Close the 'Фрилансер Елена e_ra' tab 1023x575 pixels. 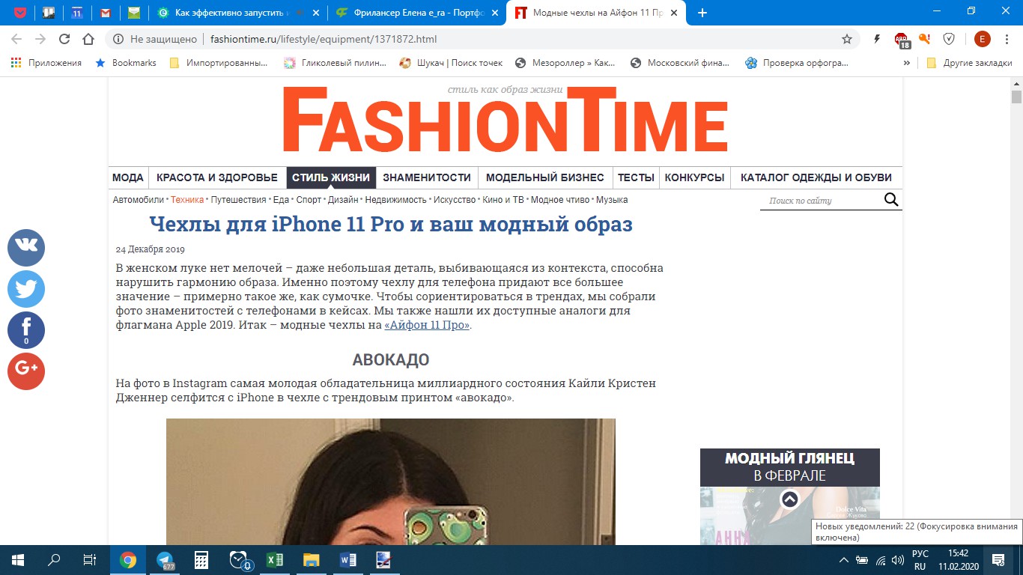[x=494, y=13]
